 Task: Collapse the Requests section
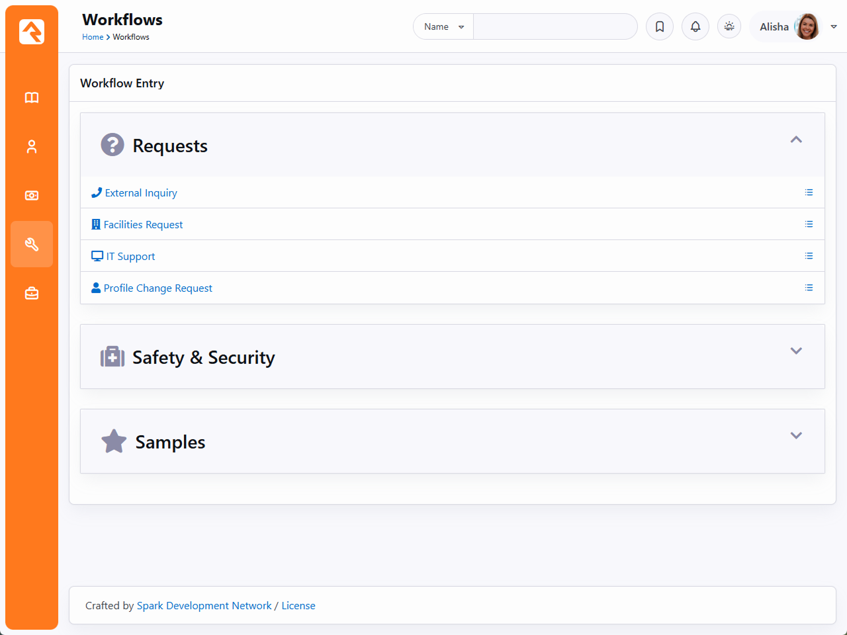tap(796, 140)
